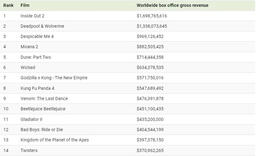The height and width of the screenshot is (156, 256).
Task: Select the revenue value '$714,444,358'
Action: (150, 57)
